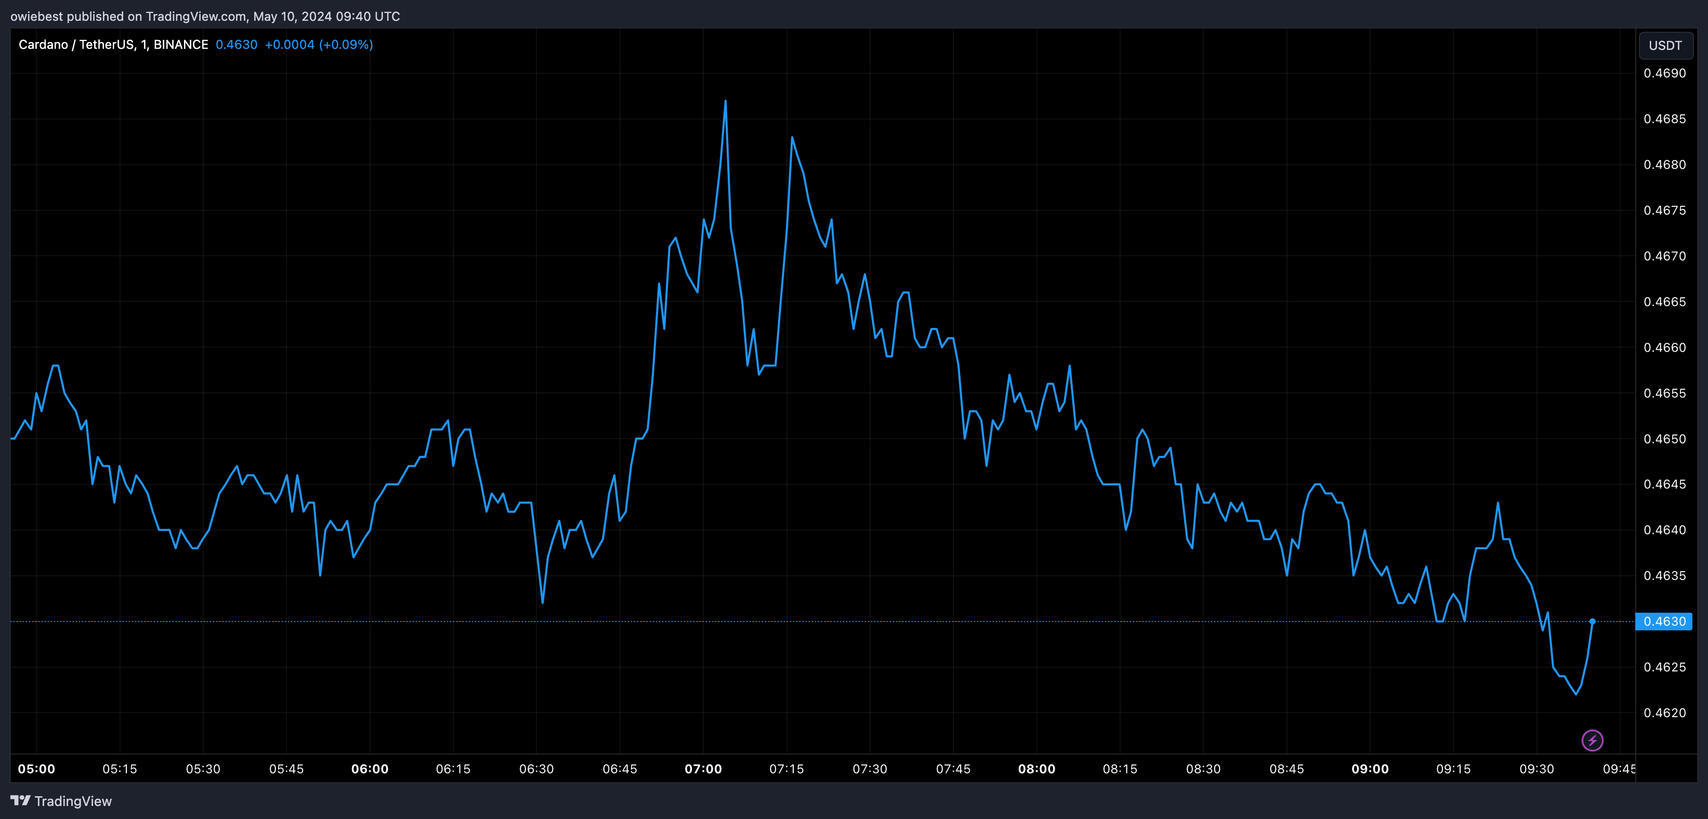Click the 09:30 time axis label
This screenshot has height=819, width=1708.
[x=1537, y=769]
